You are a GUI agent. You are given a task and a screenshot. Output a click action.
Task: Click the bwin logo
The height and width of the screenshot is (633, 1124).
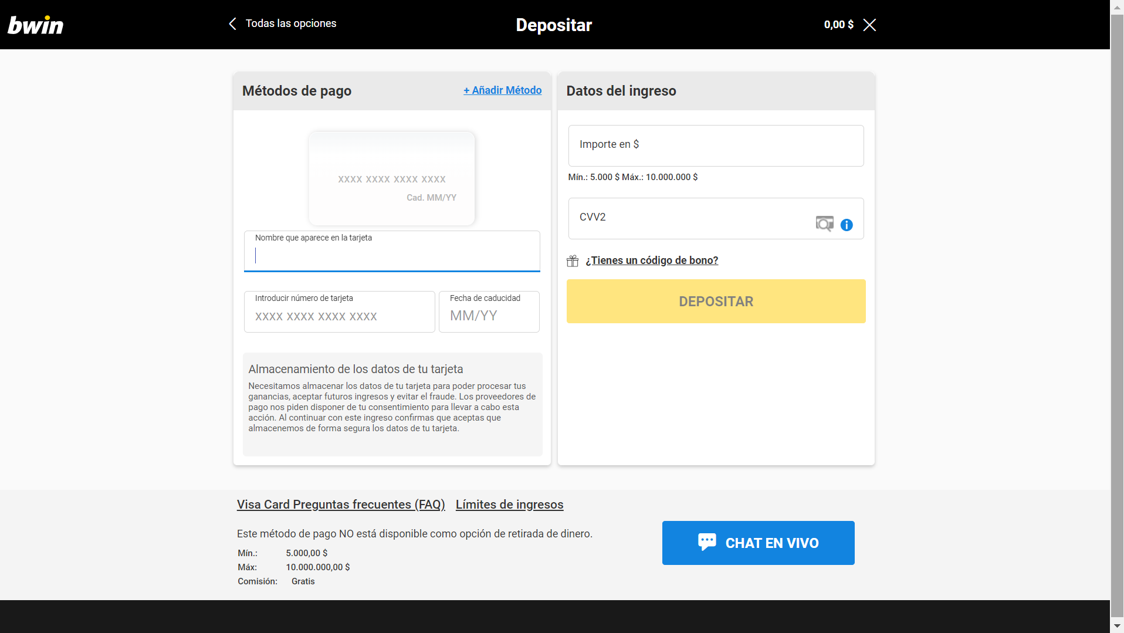click(x=35, y=25)
